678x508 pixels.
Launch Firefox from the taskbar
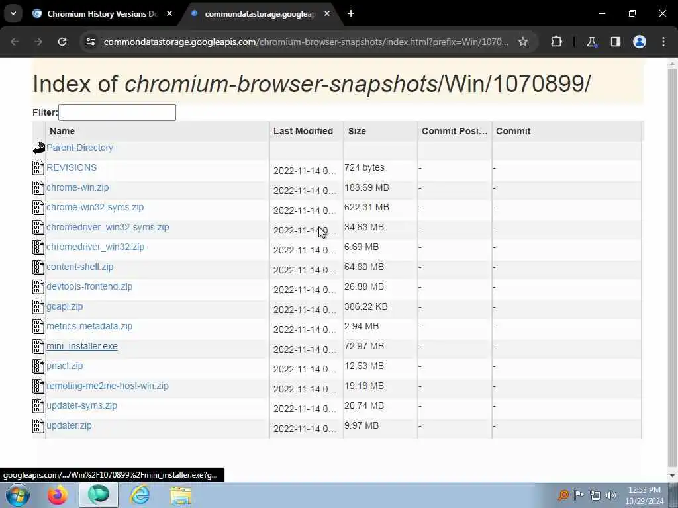point(58,495)
